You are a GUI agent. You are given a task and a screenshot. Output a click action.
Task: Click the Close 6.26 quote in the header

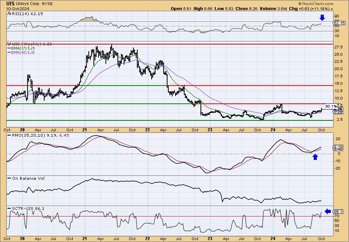246,9
